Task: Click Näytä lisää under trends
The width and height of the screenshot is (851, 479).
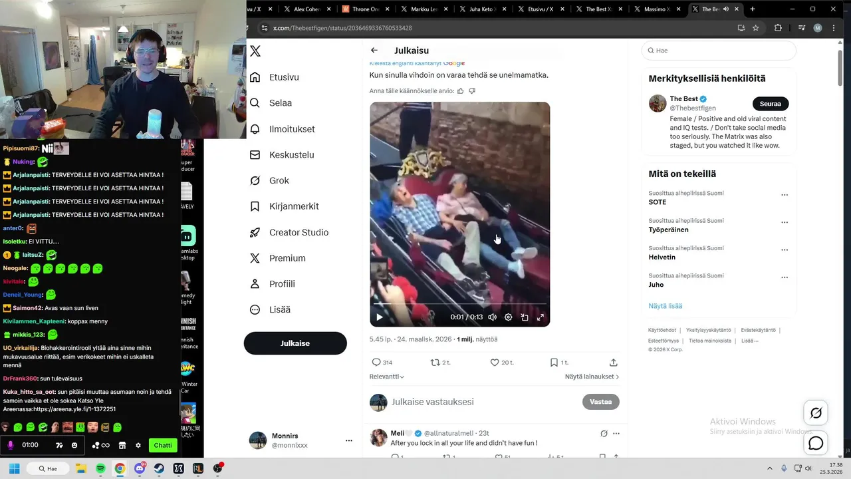Action: click(x=666, y=306)
